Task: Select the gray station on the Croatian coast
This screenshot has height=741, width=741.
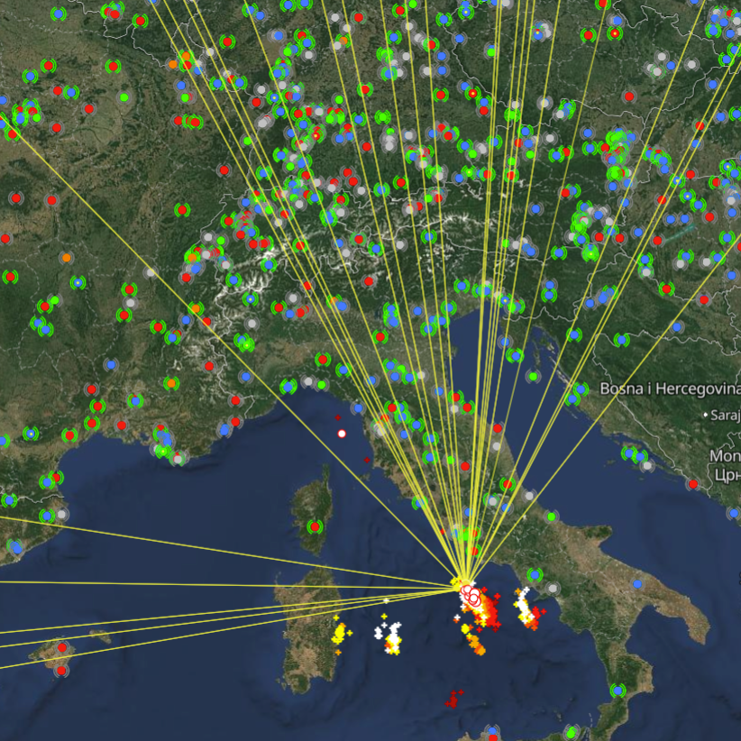Action: coord(646,465)
